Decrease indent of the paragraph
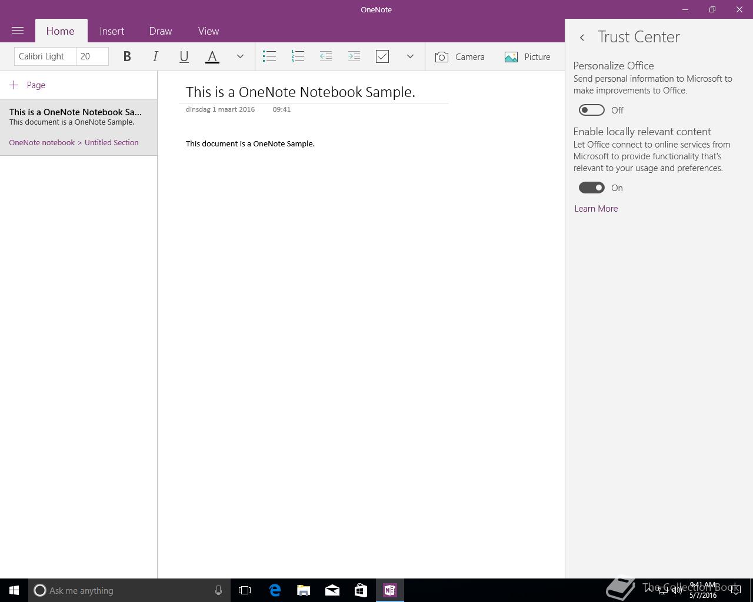The image size is (753, 602). click(x=326, y=56)
